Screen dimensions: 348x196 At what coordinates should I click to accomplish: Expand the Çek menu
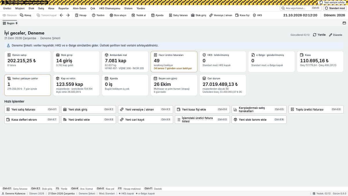point(93,8)
